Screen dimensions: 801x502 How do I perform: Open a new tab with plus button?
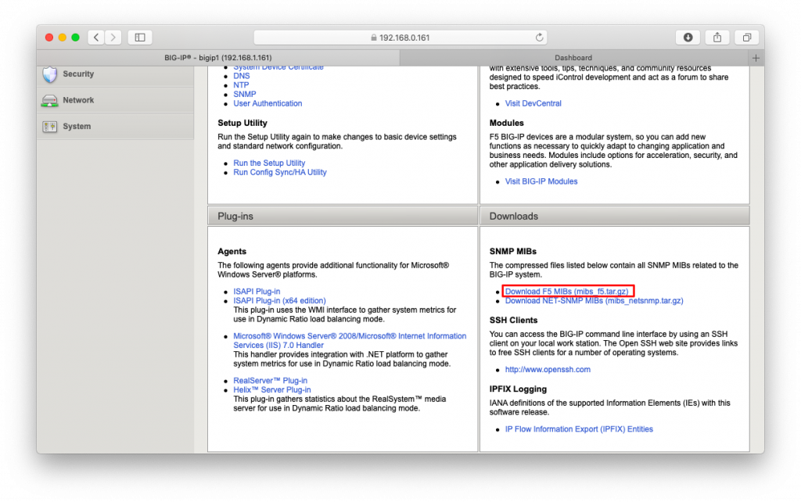pyautogui.click(x=756, y=58)
